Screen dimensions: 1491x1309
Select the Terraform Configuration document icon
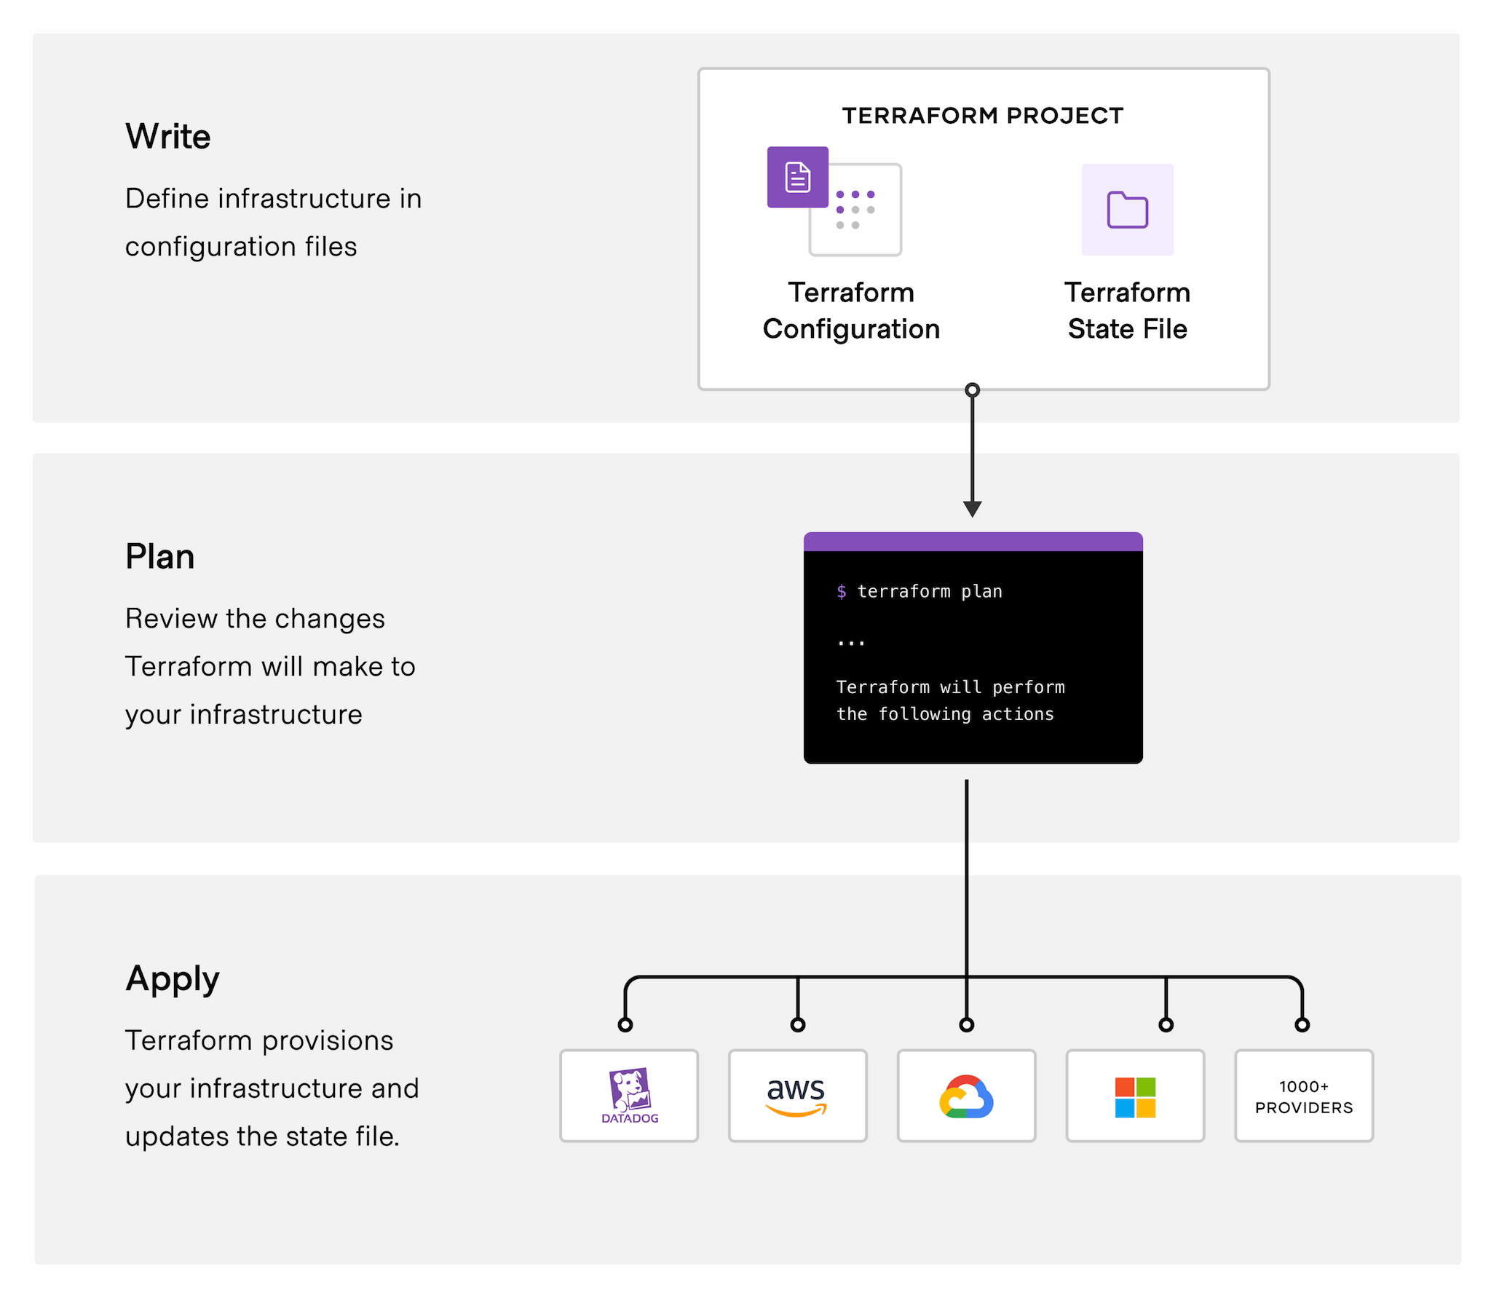tap(797, 178)
